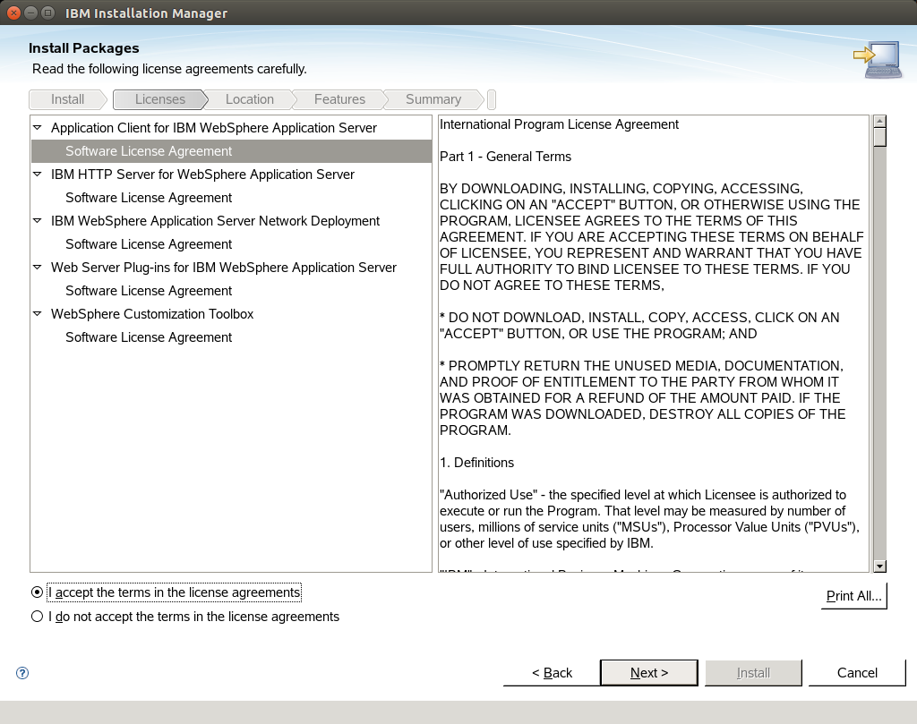Select "WebSphere Customization Toolbox" row
Image resolution: width=917 pixels, height=724 pixels.
(232, 314)
